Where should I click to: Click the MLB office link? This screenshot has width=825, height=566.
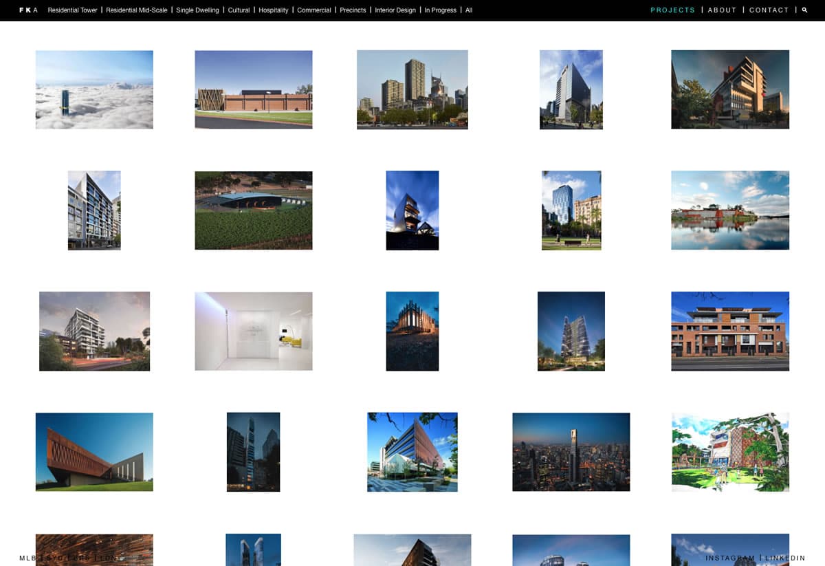tap(27, 558)
